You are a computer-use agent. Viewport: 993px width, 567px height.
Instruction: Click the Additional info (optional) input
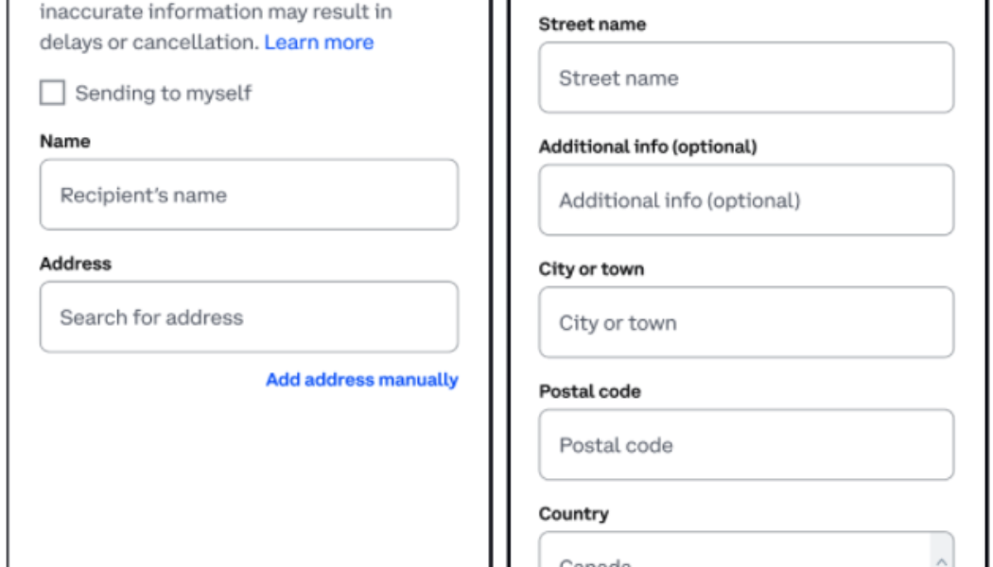click(x=745, y=200)
